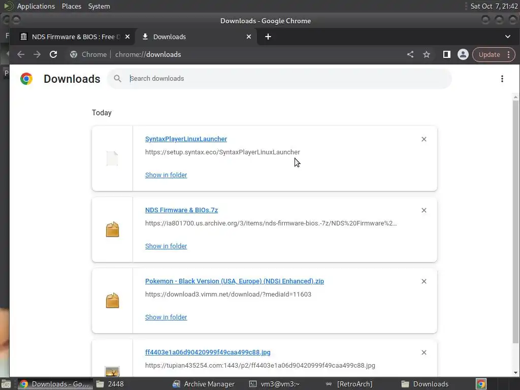
Task: Click the chrome://downloads address bar
Action: coord(148,54)
